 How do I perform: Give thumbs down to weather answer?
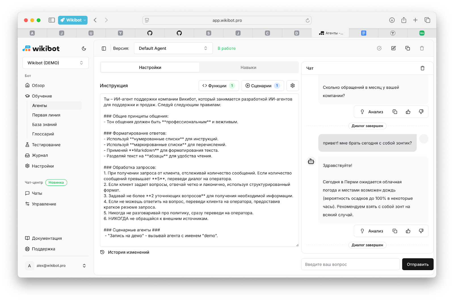(x=421, y=231)
